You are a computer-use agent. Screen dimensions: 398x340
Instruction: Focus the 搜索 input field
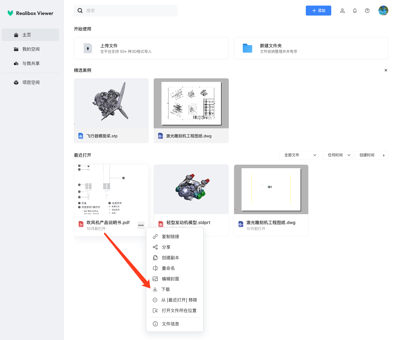coord(126,11)
